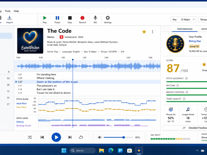Pause the song using the Pause icon
The width and height of the screenshot is (207, 155).
57,18
